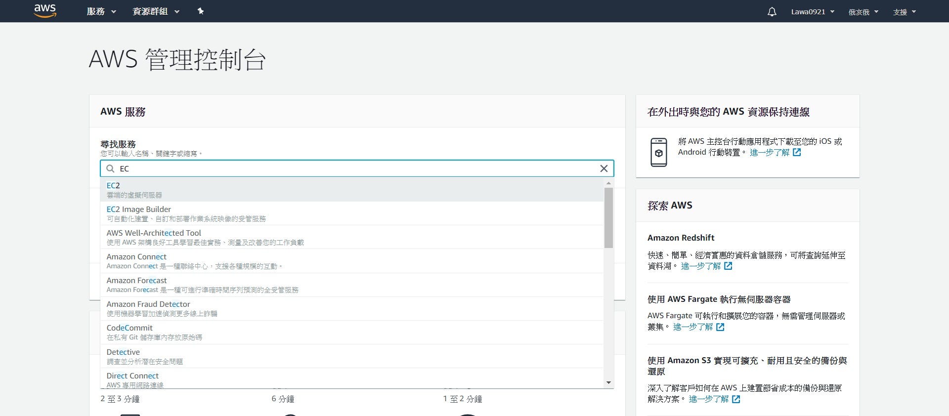This screenshot has width=949, height=416.
Task: Select Amazon Fraud Detector result
Action: (x=351, y=308)
